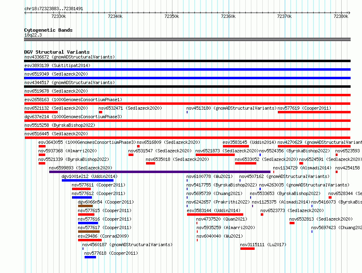Open dgv637e214 1000GenomesConsortiumPhase3 label
This screenshot has height=273, width=362.
click(73, 117)
